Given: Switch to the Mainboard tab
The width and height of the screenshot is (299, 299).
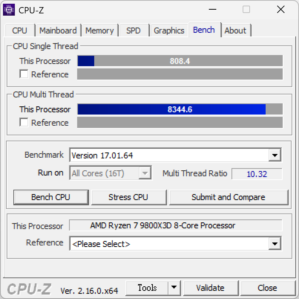Looking at the screenshot, I should 58,30.
